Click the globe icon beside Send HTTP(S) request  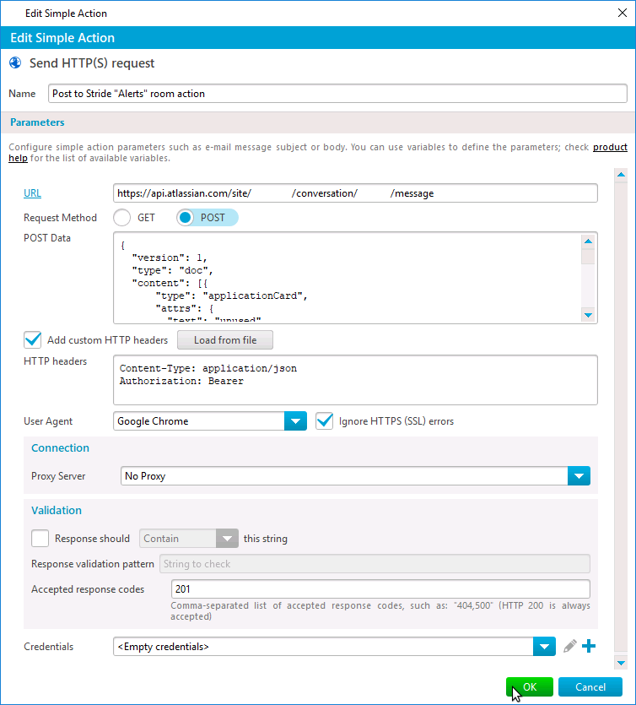[x=15, y=63]
